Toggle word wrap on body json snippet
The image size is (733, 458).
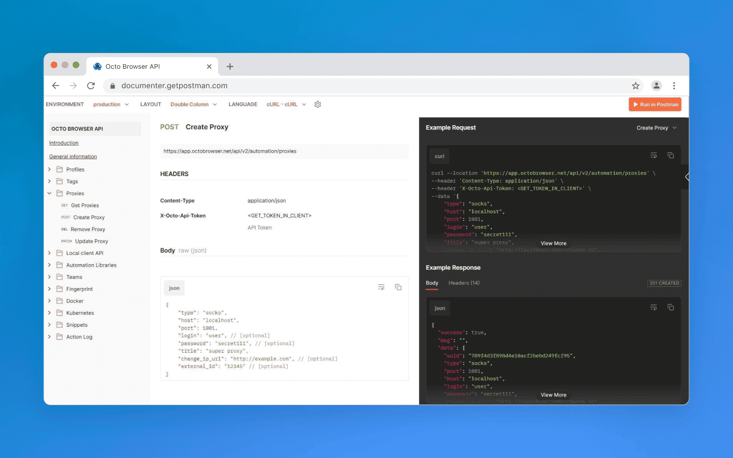click(x=381, y=288)
